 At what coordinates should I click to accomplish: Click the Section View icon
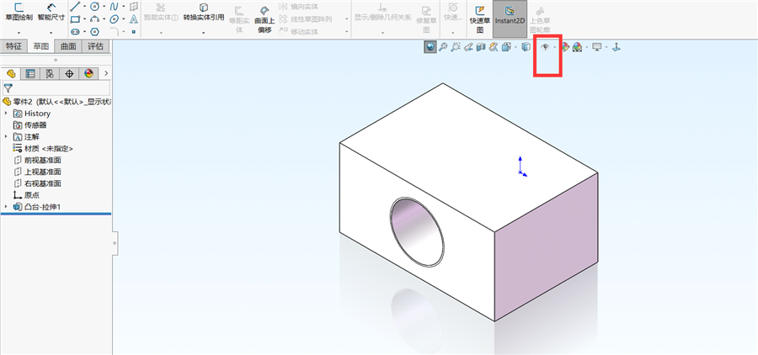pyautogui.click(x=481, y=47)
